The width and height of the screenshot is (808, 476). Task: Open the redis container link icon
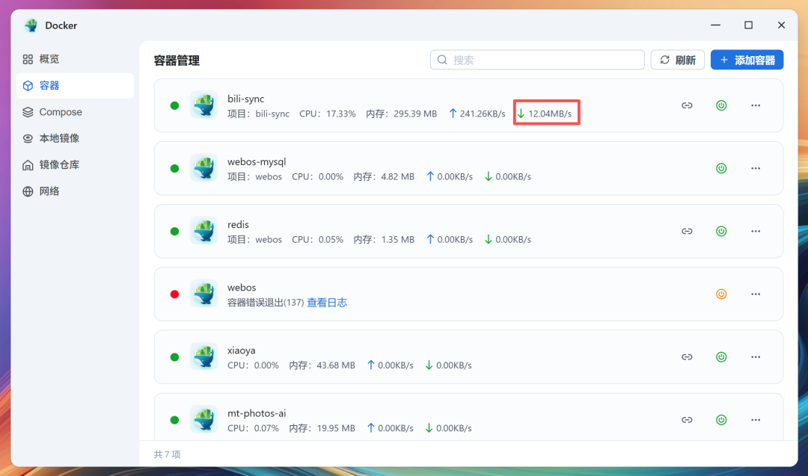(x=687, y=231)
